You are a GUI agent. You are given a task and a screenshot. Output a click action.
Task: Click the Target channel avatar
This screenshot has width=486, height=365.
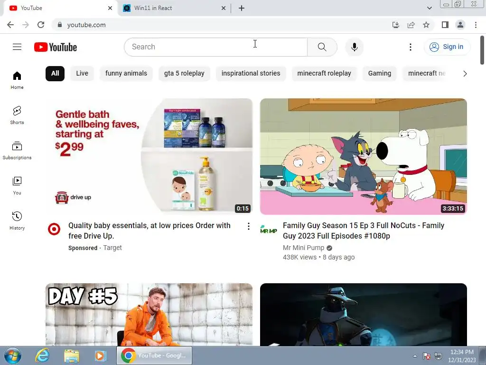coord(54,229)
